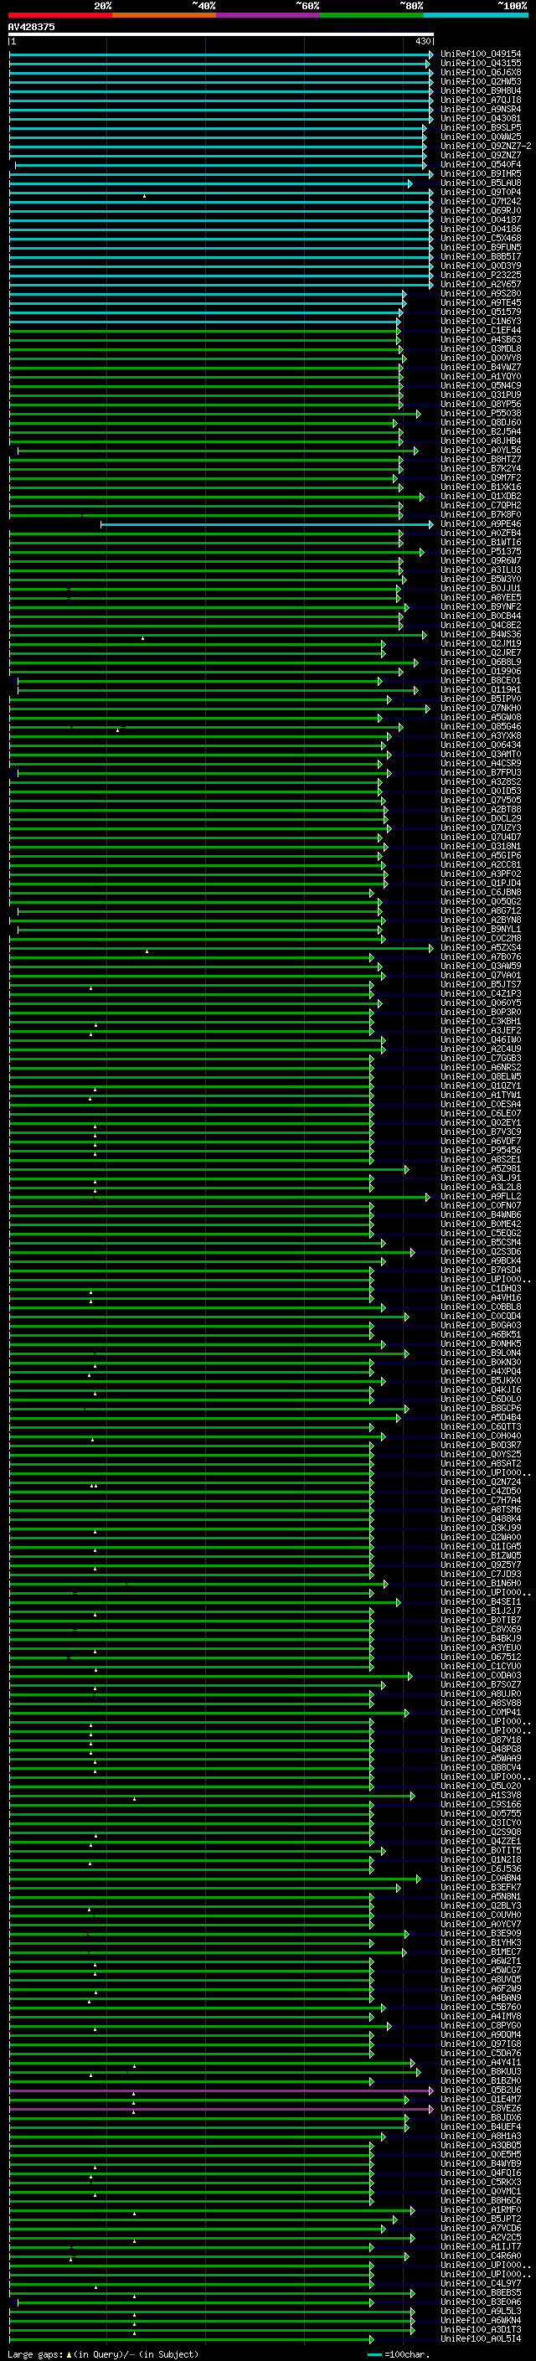Select the AV428375 query label

(31, 27)
